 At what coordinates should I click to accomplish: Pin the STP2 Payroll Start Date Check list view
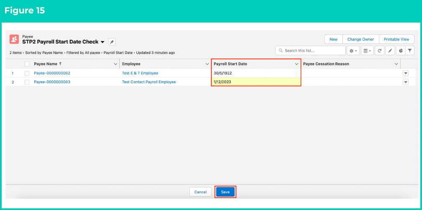click(x=112, y=42)
